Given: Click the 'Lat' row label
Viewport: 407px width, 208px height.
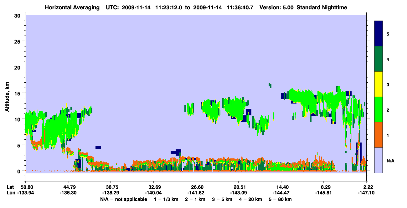Looking at the screenshot, I should [10, 187].
